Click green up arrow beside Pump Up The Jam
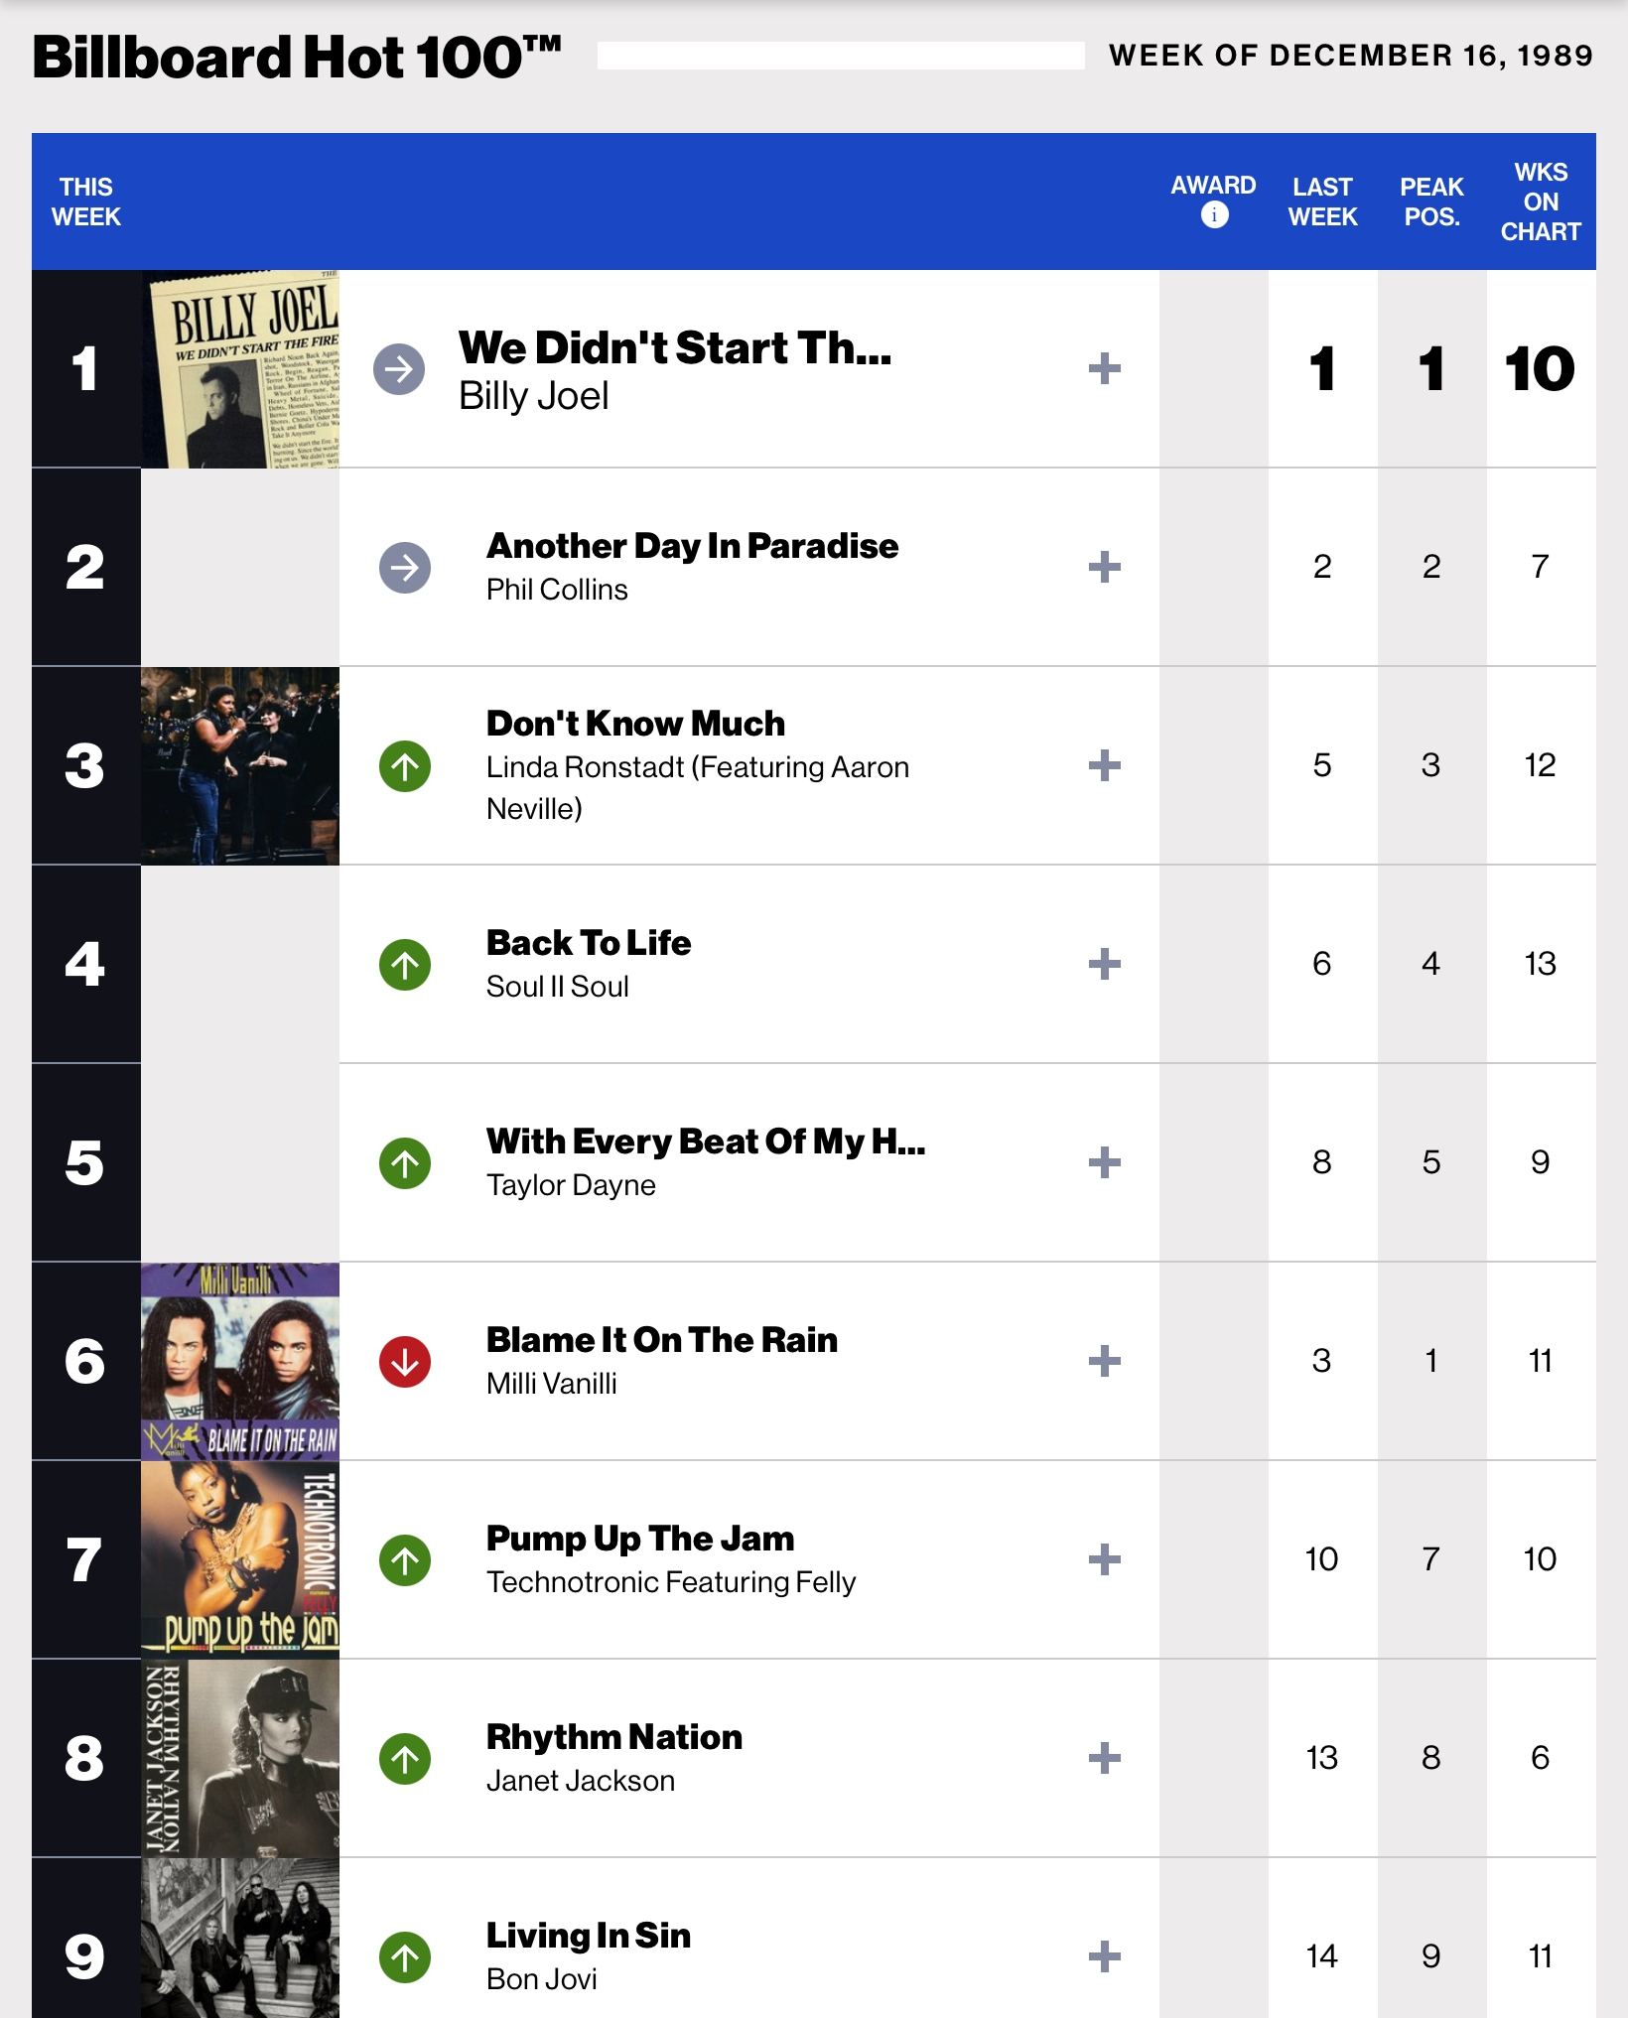The image size is (1628, 2018). (x=405, y=1560)
